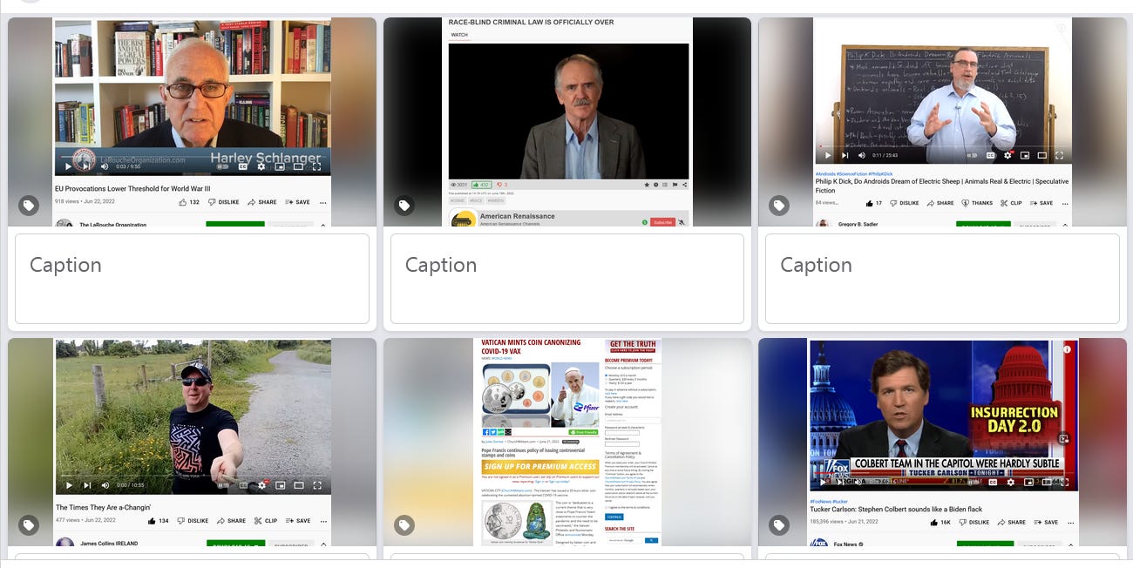The image size is (1133, 568).
Task: Click CC captions icon in EU Provocations video
Action: 242,166
